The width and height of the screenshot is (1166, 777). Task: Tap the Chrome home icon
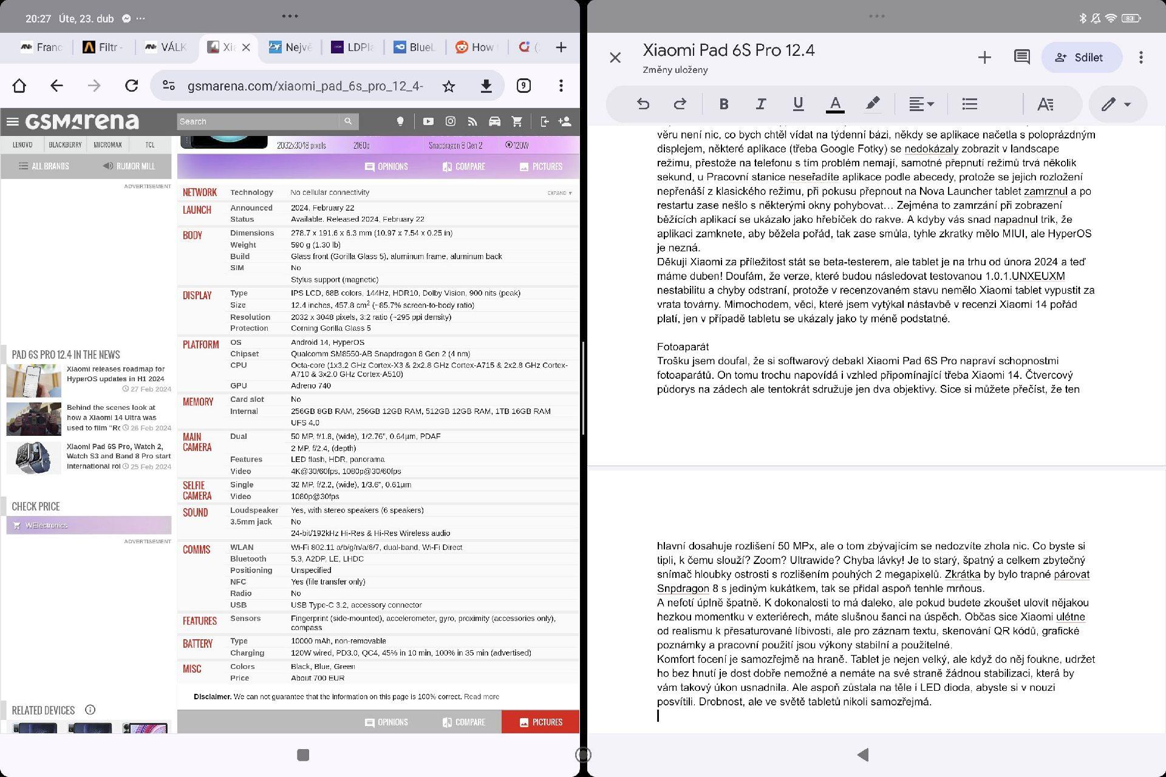coord(19,86)
